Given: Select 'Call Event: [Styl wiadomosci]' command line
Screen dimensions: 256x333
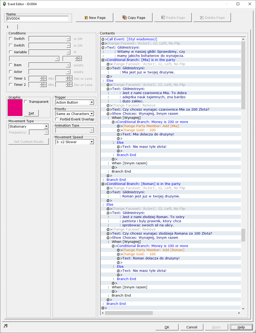Looking at the screenshot, I should [171, 39].
